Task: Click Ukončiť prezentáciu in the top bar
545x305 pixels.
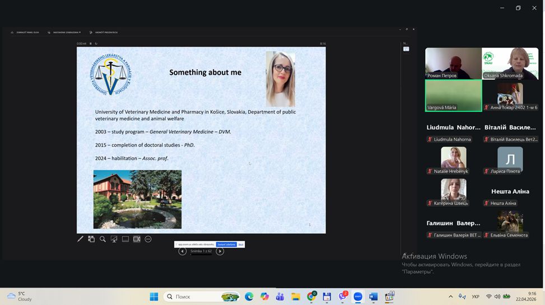Action: tap(105, 32)
